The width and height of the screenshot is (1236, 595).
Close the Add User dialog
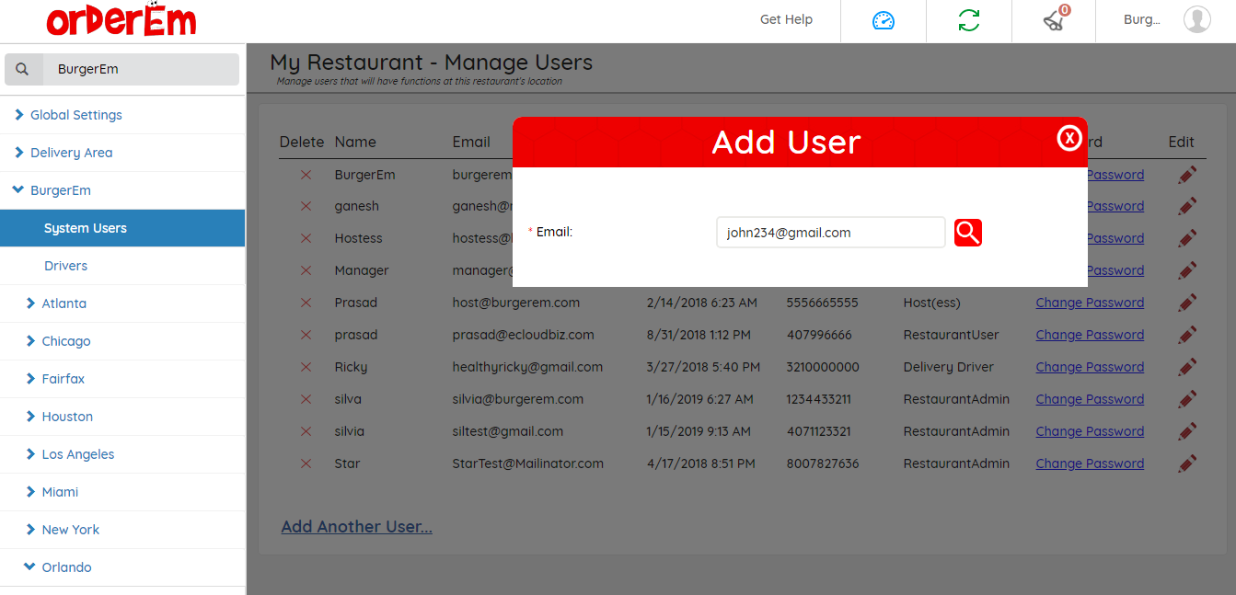pos(1069,138)
